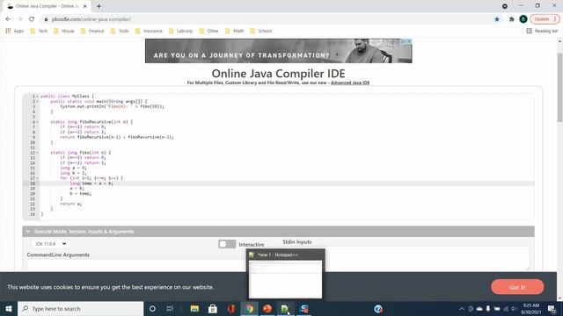Screen dimensions: 563x316
Task: Open the Chrome three-dot menu
Action: point(555,19)
